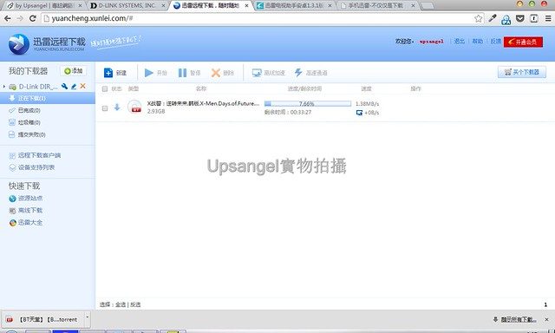Click the new tab button after the last tab
555x333 pixels.
428,6
